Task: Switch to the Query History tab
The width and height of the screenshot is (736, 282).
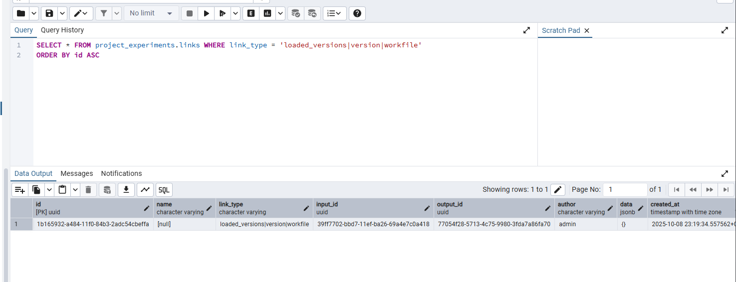Action: pos(62,30)
